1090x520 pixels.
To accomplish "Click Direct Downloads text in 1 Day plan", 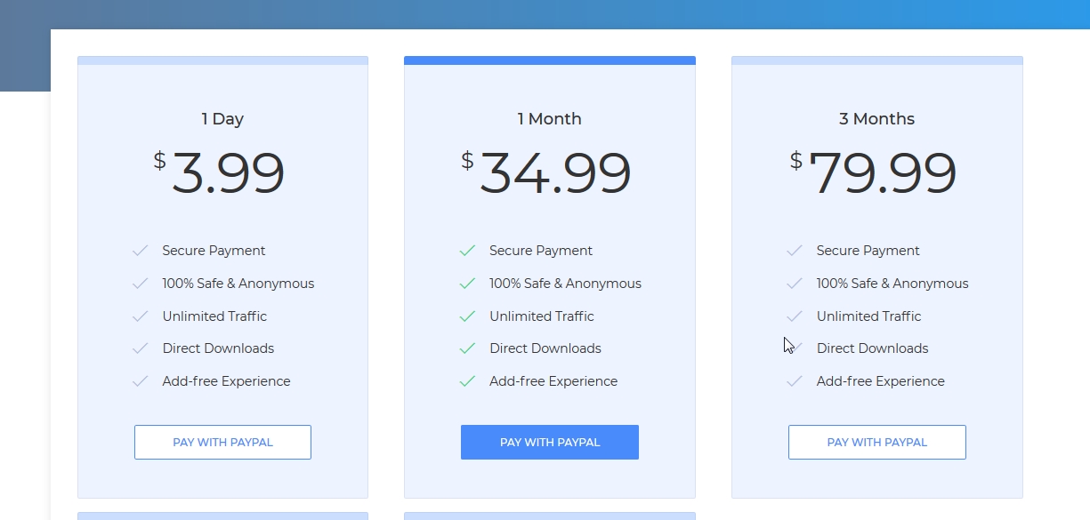I will 218,348.
